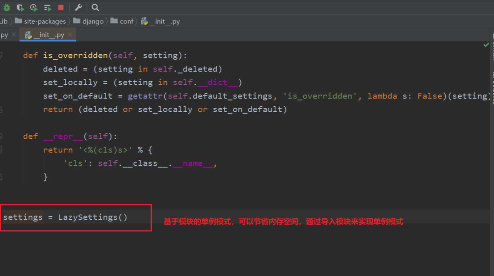The height and width of the screenshot is (276, 494).
Task: Start debugging with the green bug icon
Action: pos(7,7)
